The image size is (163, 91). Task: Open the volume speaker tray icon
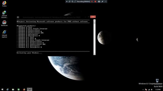pos(152,89)
